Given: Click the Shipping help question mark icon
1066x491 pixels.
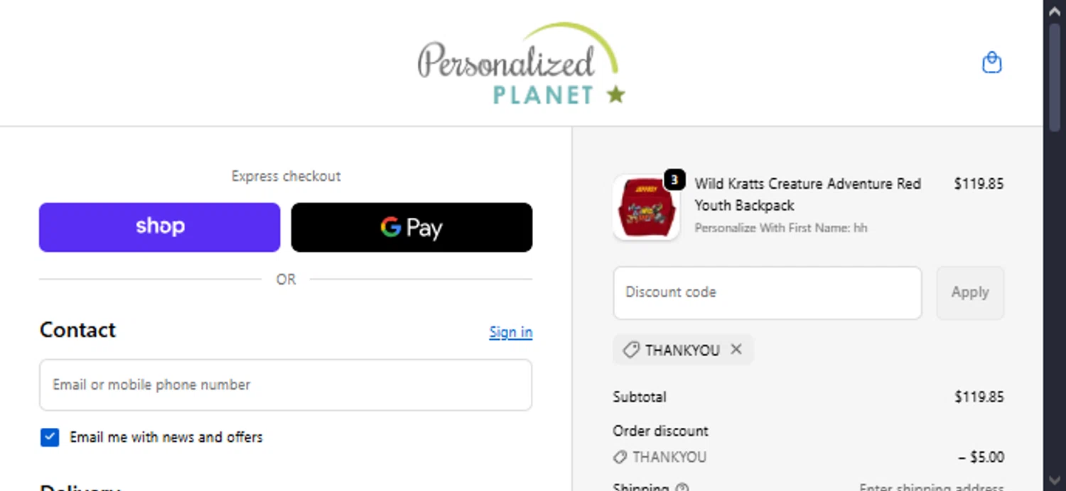Looking at the screenshot, I should 682,488.
